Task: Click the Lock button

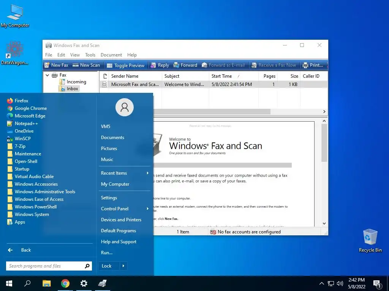Action: tap(109, 266)
